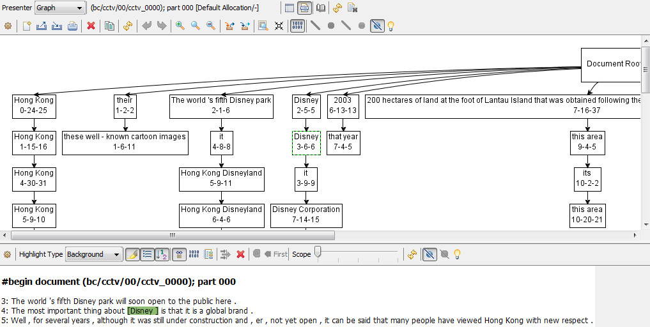Click the expand-from-box icon with cyan arrow

245,26
